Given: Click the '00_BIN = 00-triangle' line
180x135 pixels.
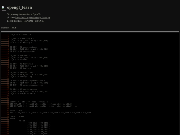Looking at the screenshot, I should [21, 43].
